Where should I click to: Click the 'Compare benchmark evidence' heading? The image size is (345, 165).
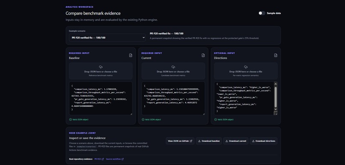93,13
